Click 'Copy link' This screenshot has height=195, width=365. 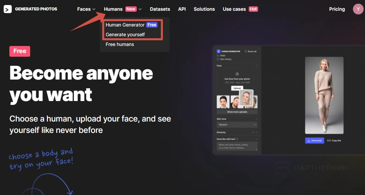pyautogui.click(x=334, y=141)
